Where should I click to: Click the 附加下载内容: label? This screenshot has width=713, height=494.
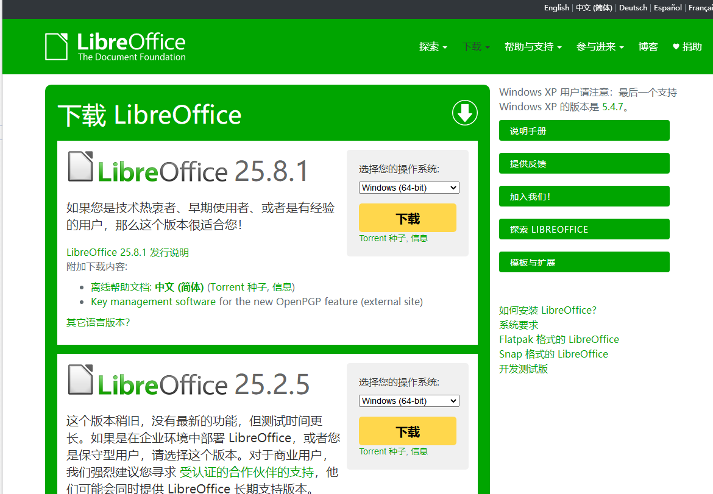click(97, 267)
